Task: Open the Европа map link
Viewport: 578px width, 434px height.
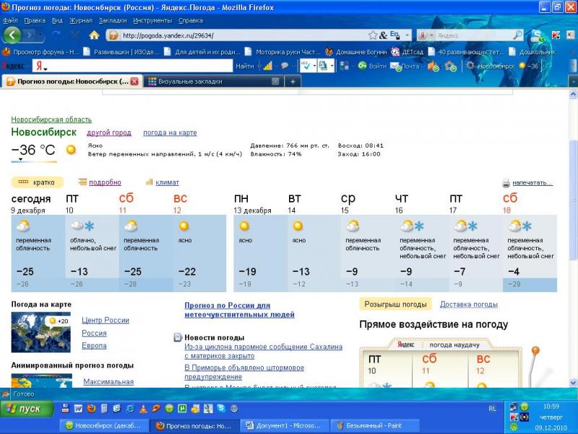Action: 94,346
